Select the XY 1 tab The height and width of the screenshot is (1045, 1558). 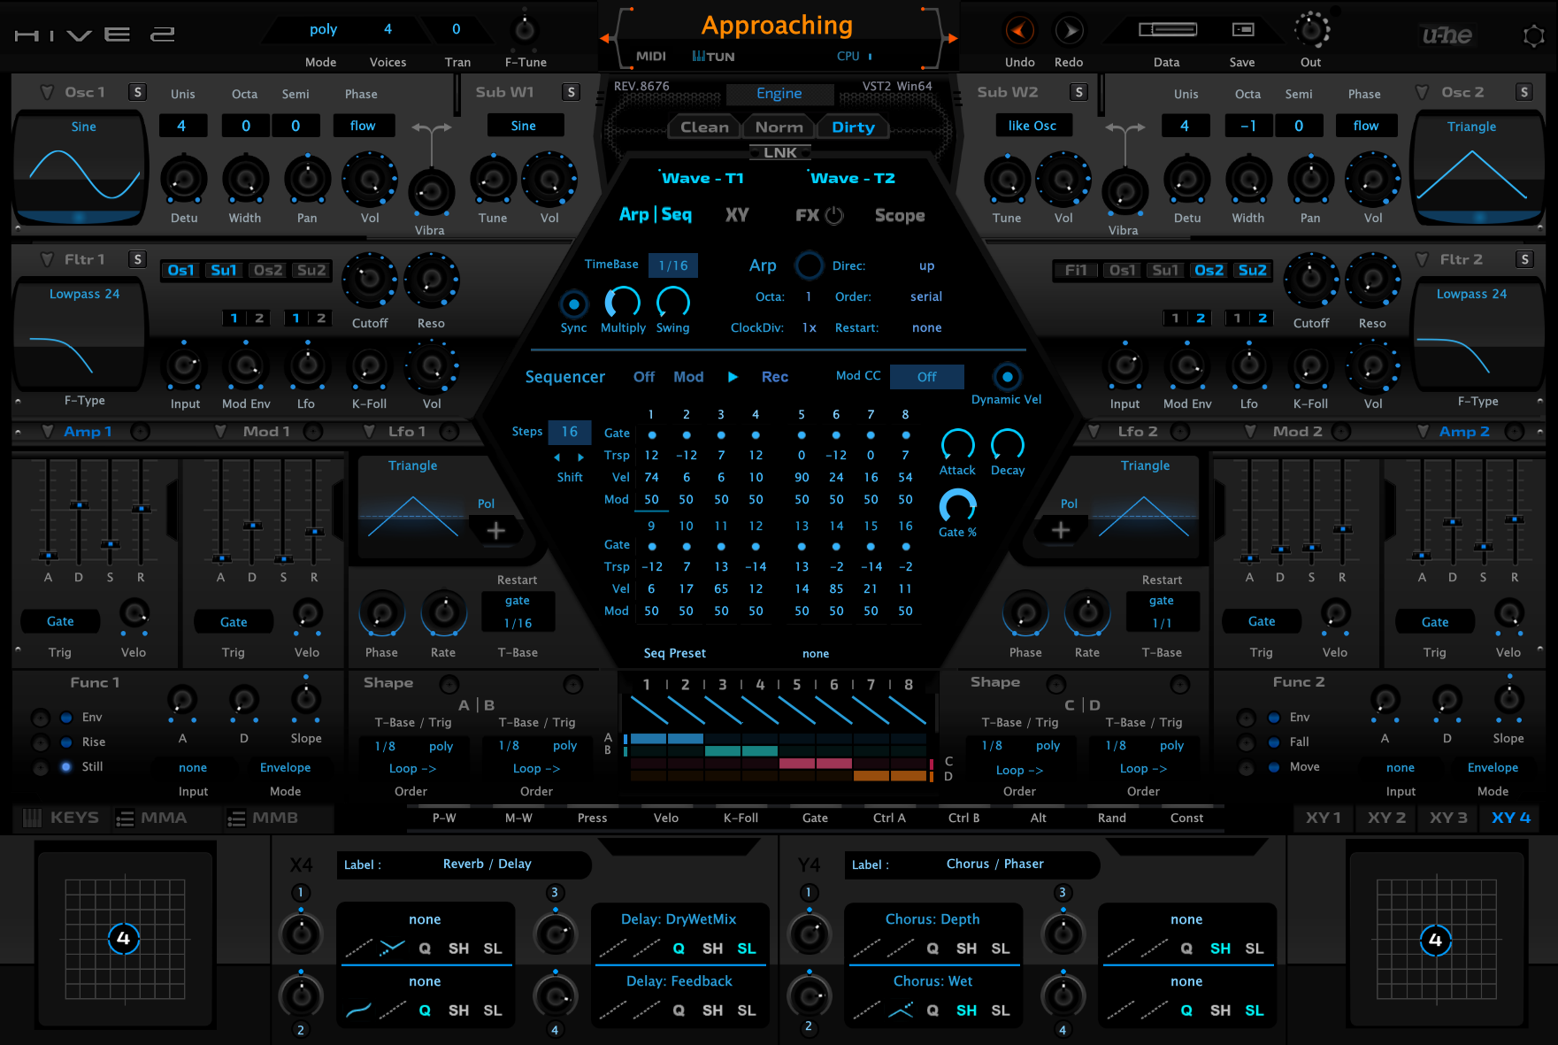tap(1324, 818)
